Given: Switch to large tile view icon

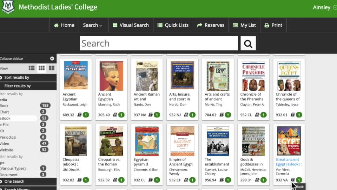Looking at the screenshot, I should click(52, 68).
